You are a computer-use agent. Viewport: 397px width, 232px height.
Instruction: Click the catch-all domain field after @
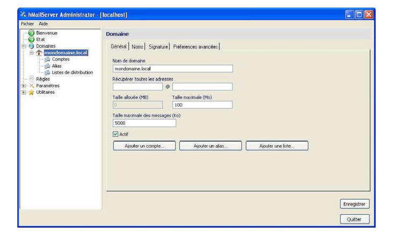tap(203, 87)
